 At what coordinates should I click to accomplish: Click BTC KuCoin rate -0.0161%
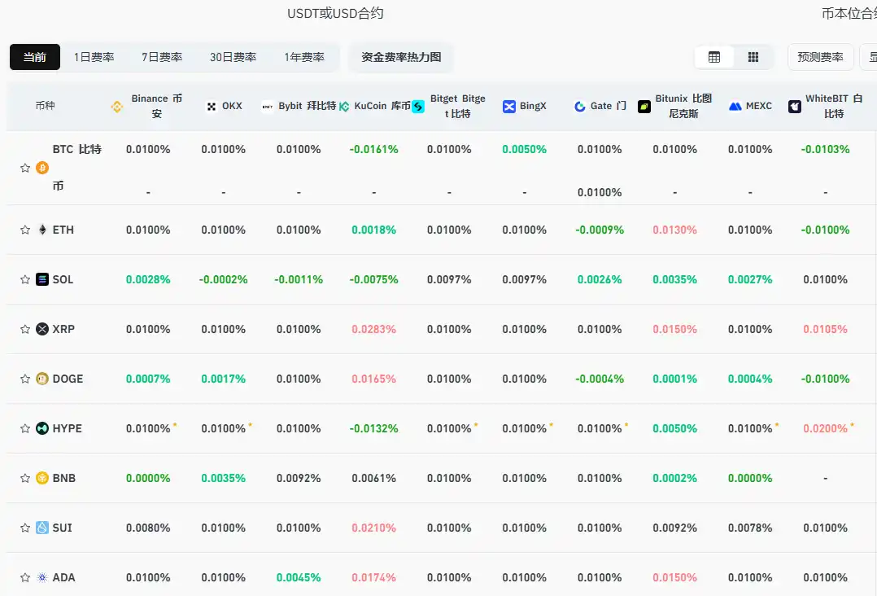point(373,150)
